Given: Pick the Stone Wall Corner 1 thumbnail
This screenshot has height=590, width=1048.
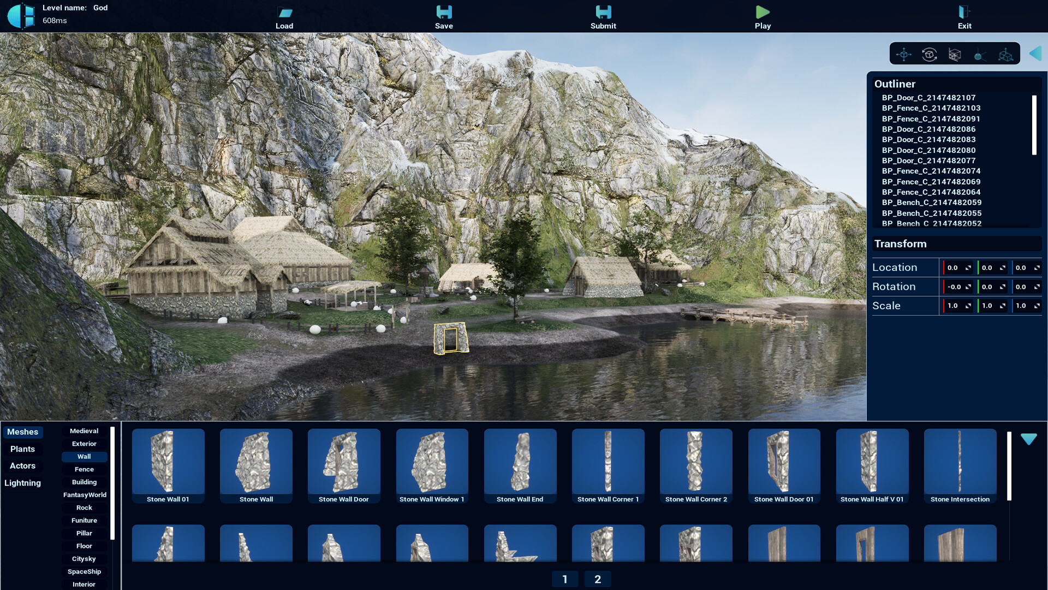Looking at the screenshot, I should coord(608,466).
